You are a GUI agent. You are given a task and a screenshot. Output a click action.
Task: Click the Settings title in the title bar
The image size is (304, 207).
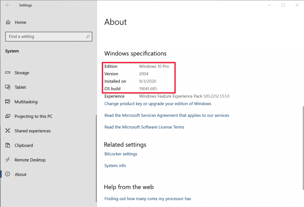25,5
